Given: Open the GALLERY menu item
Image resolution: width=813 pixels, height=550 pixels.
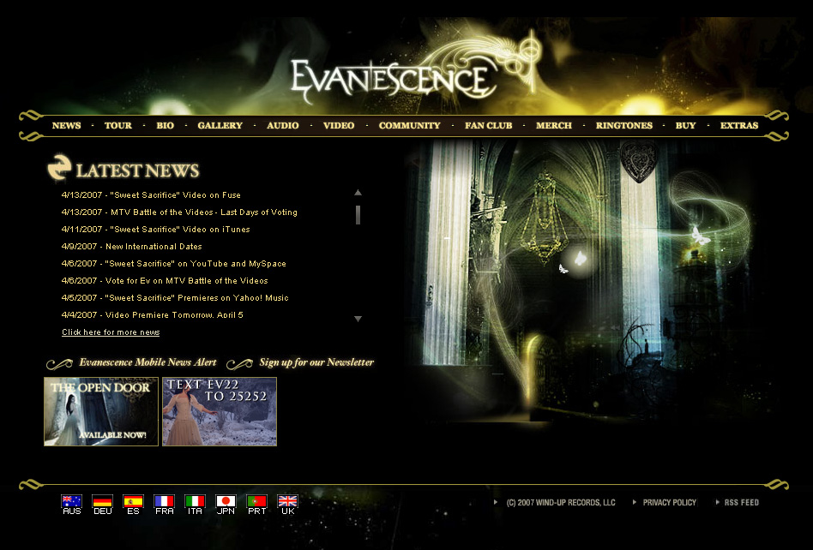Looking at the screenshot, I should click(220, 125).
